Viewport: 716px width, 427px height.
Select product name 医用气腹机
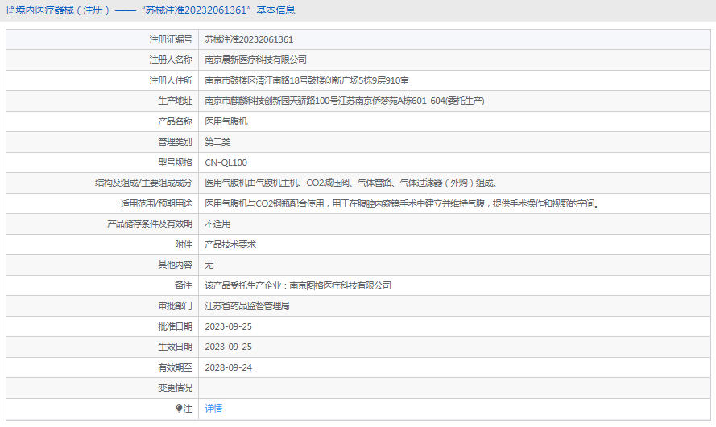coord(226,121)
